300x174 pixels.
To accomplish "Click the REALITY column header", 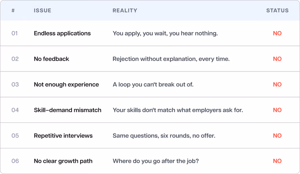I will coord(125,10).
